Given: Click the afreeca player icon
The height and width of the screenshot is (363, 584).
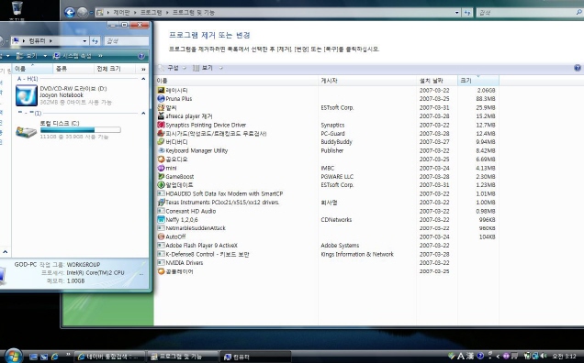Looking at the screenshot, I should tap(161, 116).
